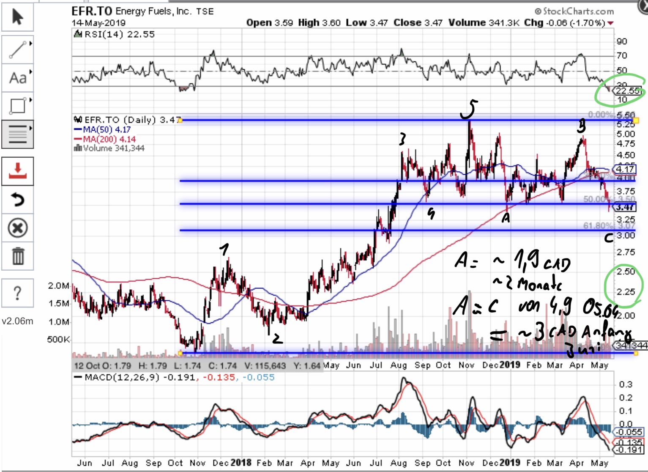Click the trash can icon
Image resolution: width=648 pixels, height=472 pixels.
point(17,256)
